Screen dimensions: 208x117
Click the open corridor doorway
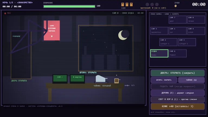[21, 55]
